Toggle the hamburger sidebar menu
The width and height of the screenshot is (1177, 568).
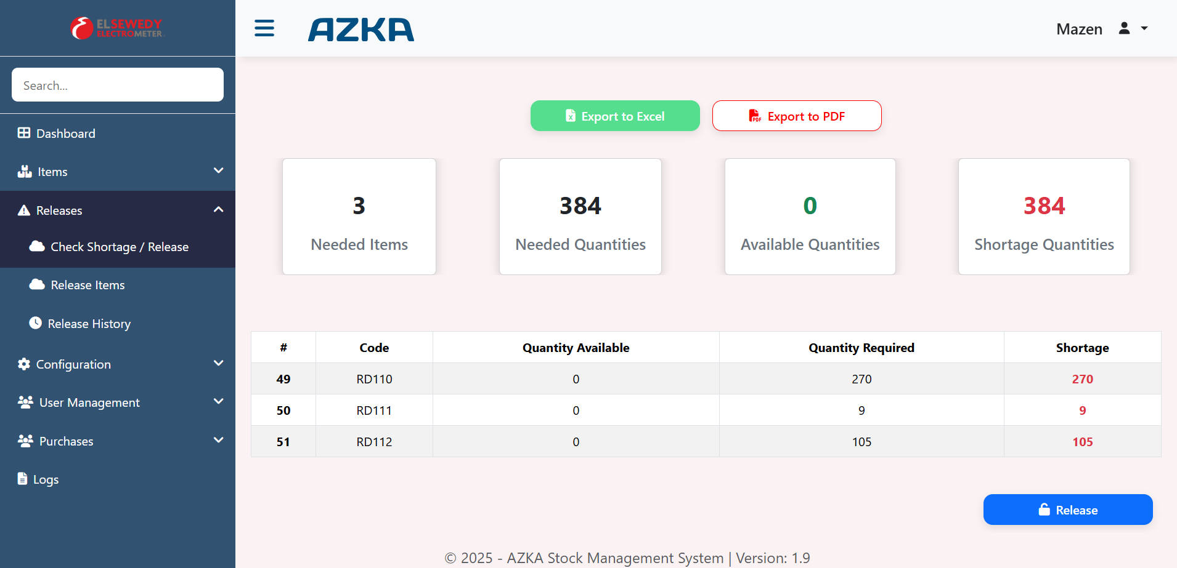pyautogui.click(x=264, y=28)
